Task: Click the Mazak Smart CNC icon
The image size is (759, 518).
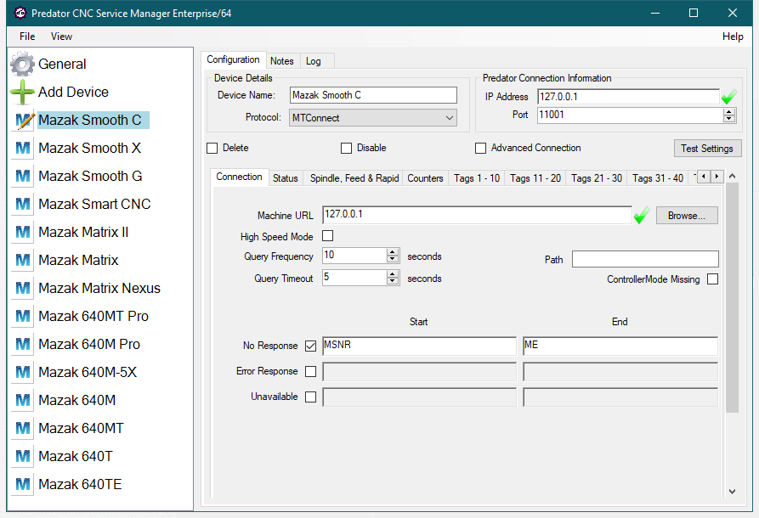Action: pos(24,205)
